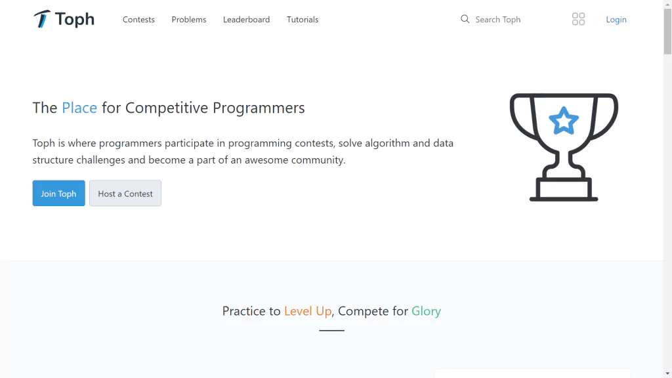The width and height of the screenshot is (672, 378).
Task: Open the Contests menu item
Action: click(138, 19)
